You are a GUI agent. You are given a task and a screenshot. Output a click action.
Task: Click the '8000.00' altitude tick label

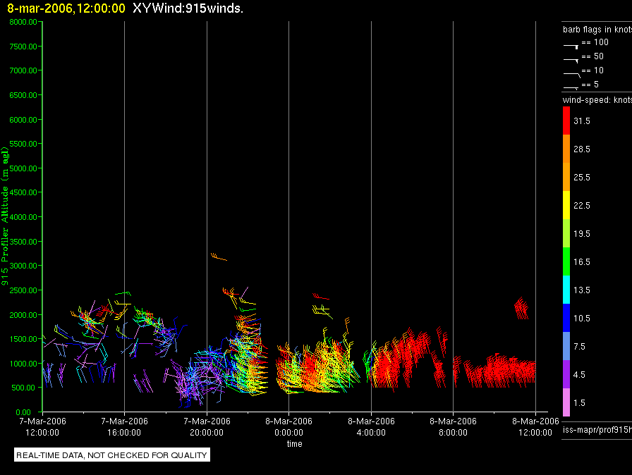[23, 22]
